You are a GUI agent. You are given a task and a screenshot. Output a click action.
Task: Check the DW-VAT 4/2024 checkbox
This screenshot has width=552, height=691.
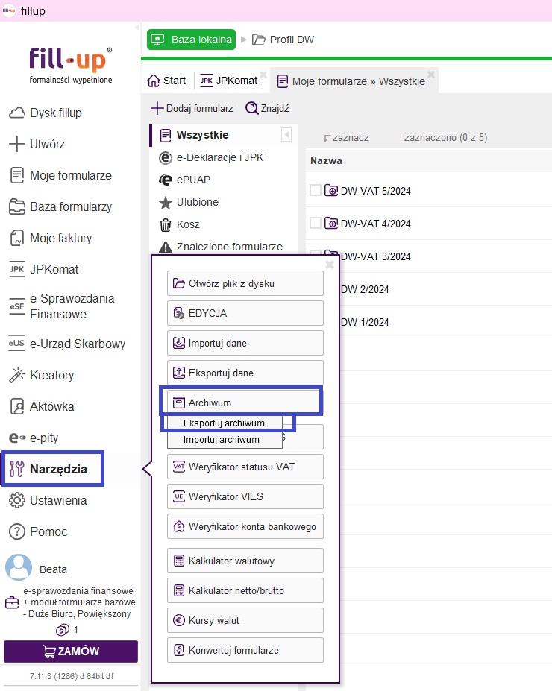tap(316, 223)
